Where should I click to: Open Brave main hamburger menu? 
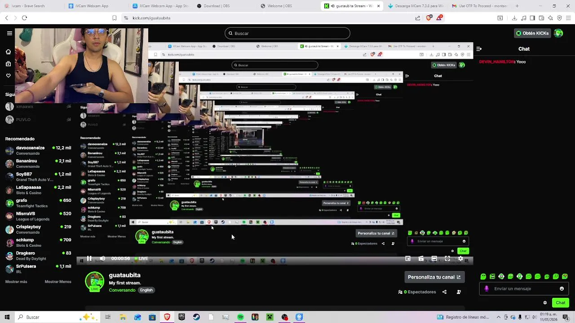568,18
